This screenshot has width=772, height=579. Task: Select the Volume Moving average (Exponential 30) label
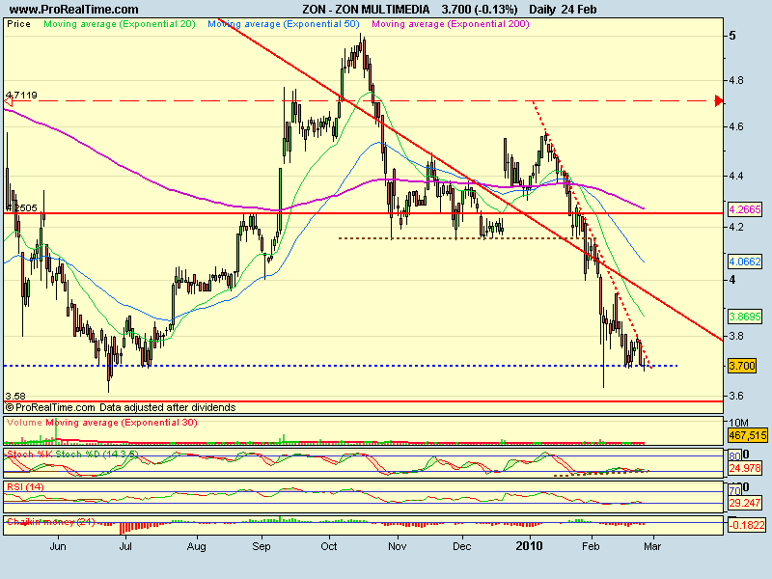coord(102,423)
